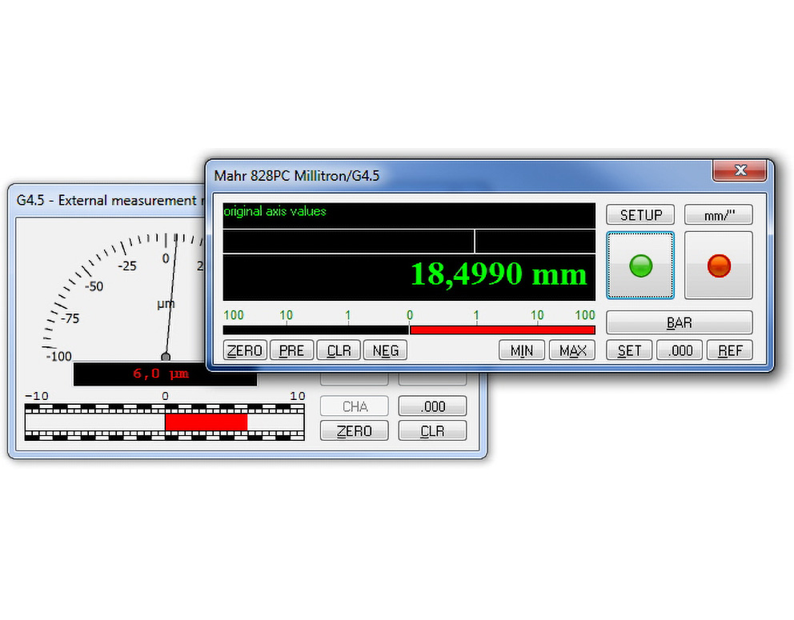Toggle the NEG sign button

[385, 350]
